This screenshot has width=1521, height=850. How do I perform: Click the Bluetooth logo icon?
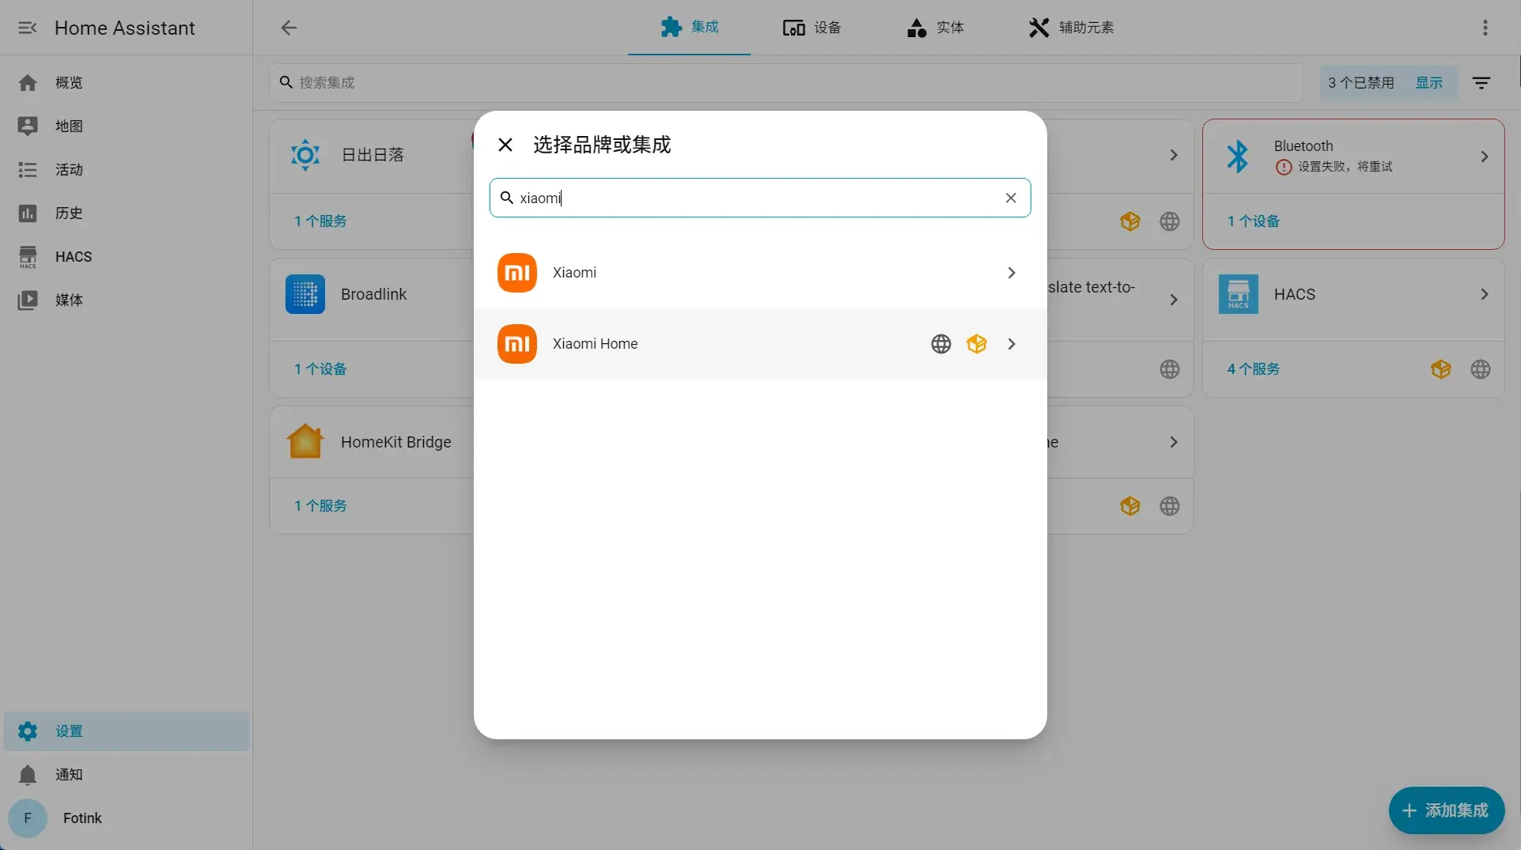[1238, 156]
